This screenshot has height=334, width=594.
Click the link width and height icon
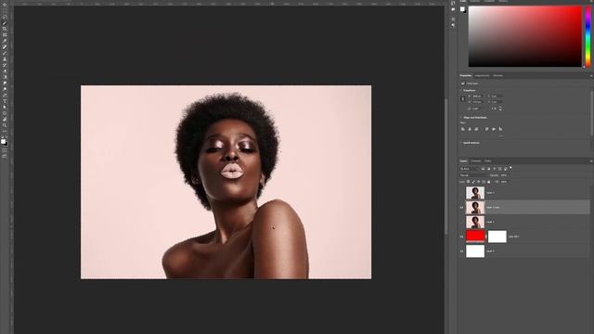click(463, 99)
